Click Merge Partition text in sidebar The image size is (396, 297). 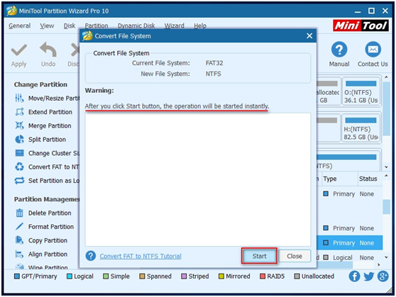click(x=50, y=125)
